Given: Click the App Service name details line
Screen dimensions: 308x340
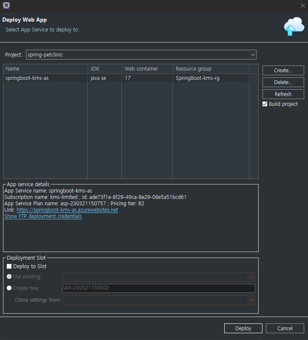Looking at the screenshot, I should click(48, 191).
